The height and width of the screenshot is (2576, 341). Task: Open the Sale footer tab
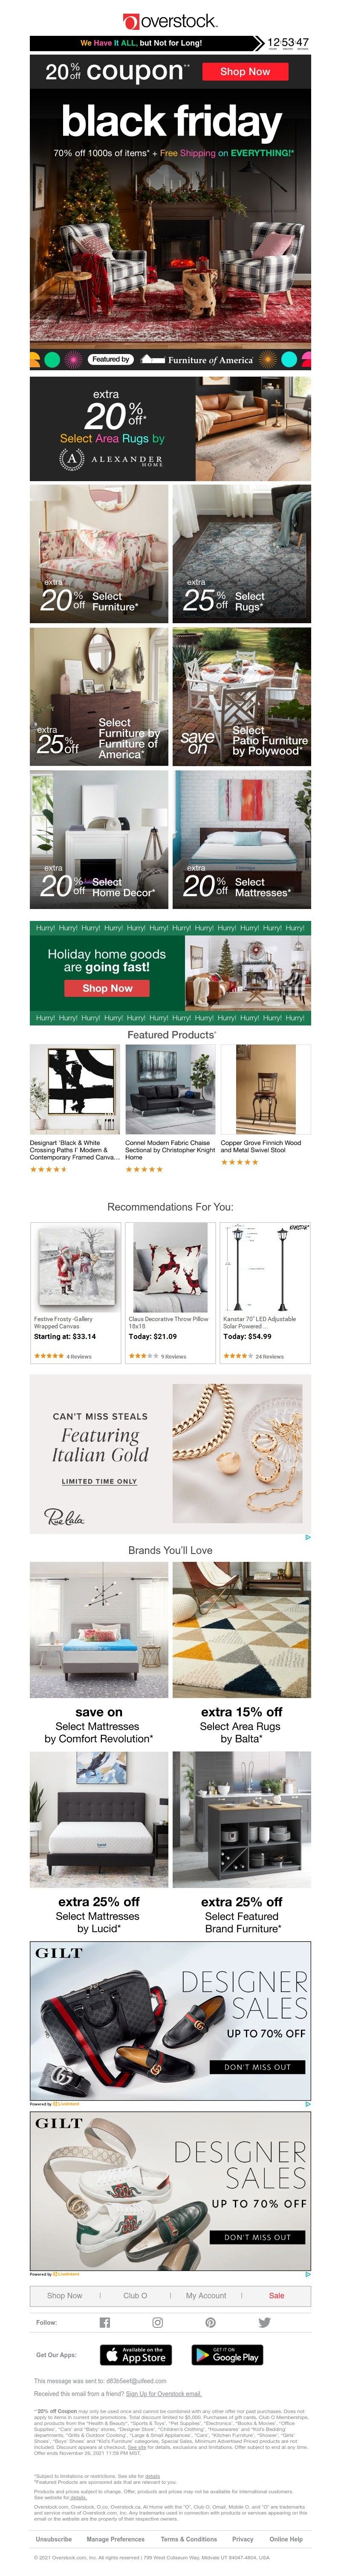tap(277, 2294)
